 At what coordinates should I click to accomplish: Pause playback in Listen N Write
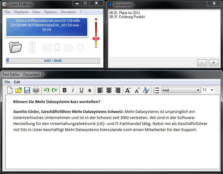32,47
